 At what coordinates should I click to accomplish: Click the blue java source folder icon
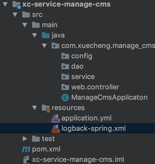coord(46,35)
